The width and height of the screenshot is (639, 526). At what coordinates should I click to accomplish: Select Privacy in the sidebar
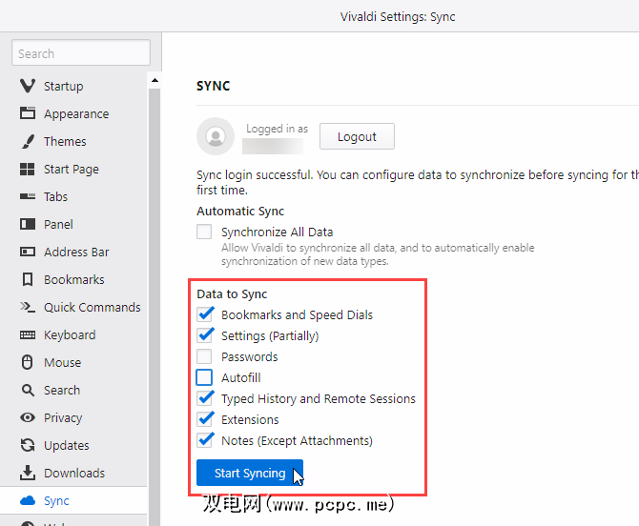[63, 418]
